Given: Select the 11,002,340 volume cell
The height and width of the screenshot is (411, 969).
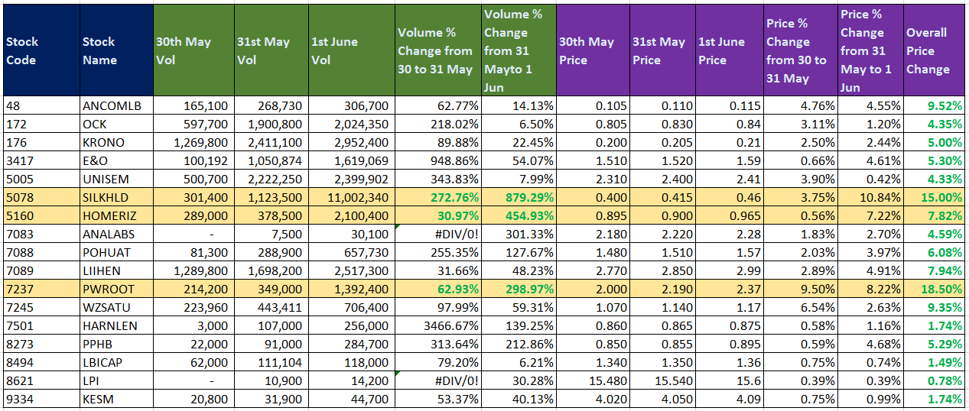Looking at the screenshot, I should coord(350,197).
